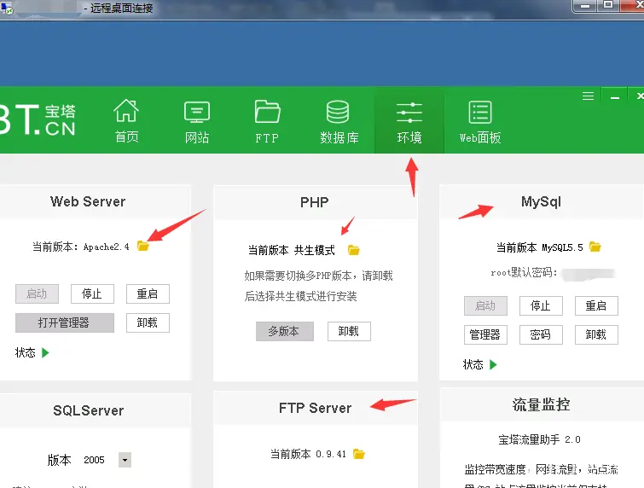
Task: Click 打开管理器 for Web Server
Action: [65, 322]
